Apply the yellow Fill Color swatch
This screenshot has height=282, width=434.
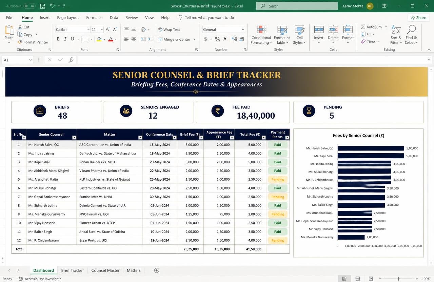[99, 39]
